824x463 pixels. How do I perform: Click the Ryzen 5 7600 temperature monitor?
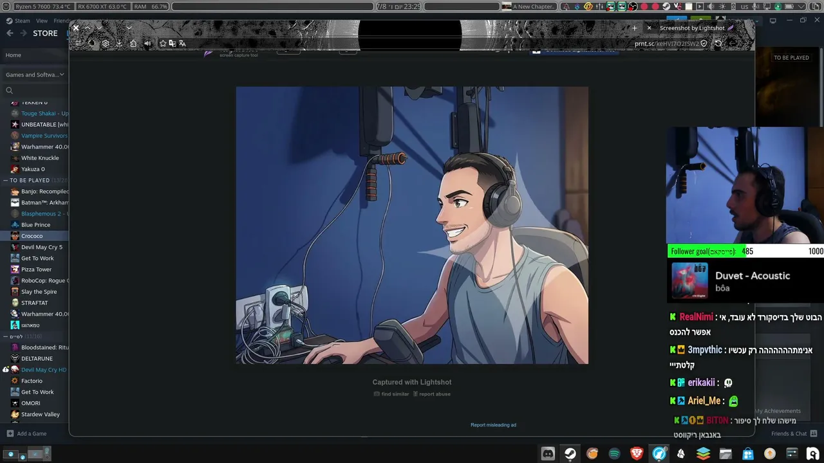(43, 6)
